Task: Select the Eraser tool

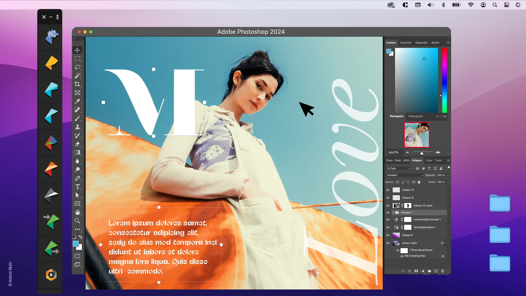Action: click(x=77, y=144)
